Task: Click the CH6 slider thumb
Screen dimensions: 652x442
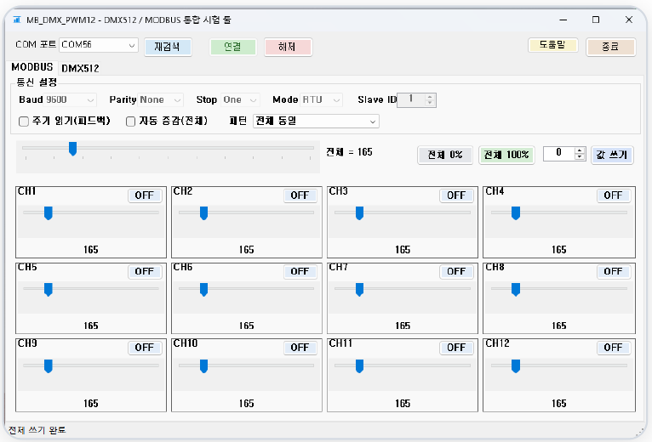Action: point(203,289)
